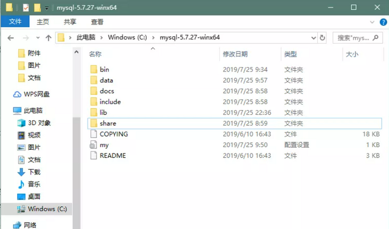This screenshot has width=389, height=229.
Task: Expand breadcrumb arrow after Windows (C:)
Action: tap(154, 38)
